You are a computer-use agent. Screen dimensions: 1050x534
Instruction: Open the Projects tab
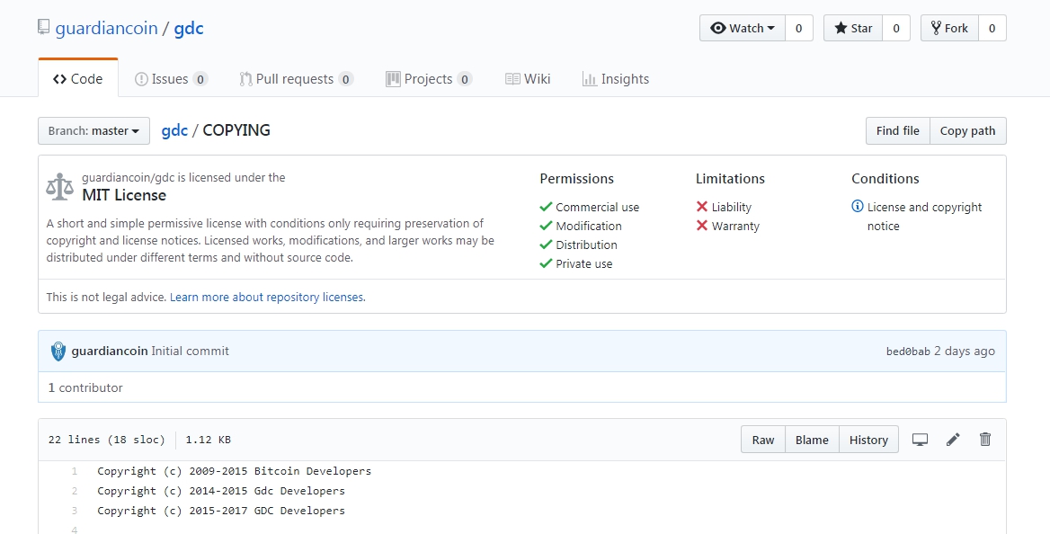pos(429,79)
